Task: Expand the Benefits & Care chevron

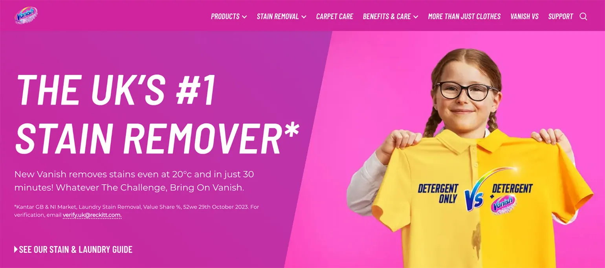Action: [x=416, y=17]
